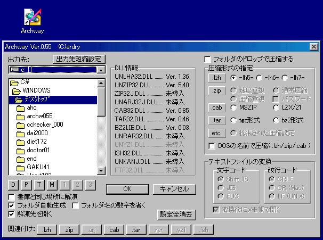The image size is (323, 240).
Task: Click the D shortcut button
Action: tap(13, 185)
